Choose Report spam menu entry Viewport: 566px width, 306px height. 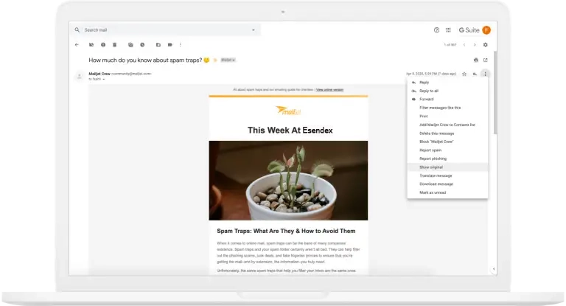coord(447,150)
